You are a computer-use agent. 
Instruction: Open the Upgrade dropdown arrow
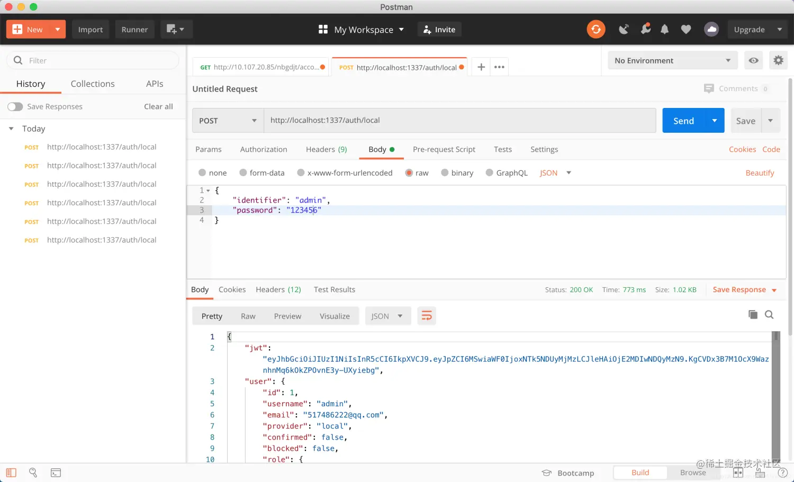780,29
